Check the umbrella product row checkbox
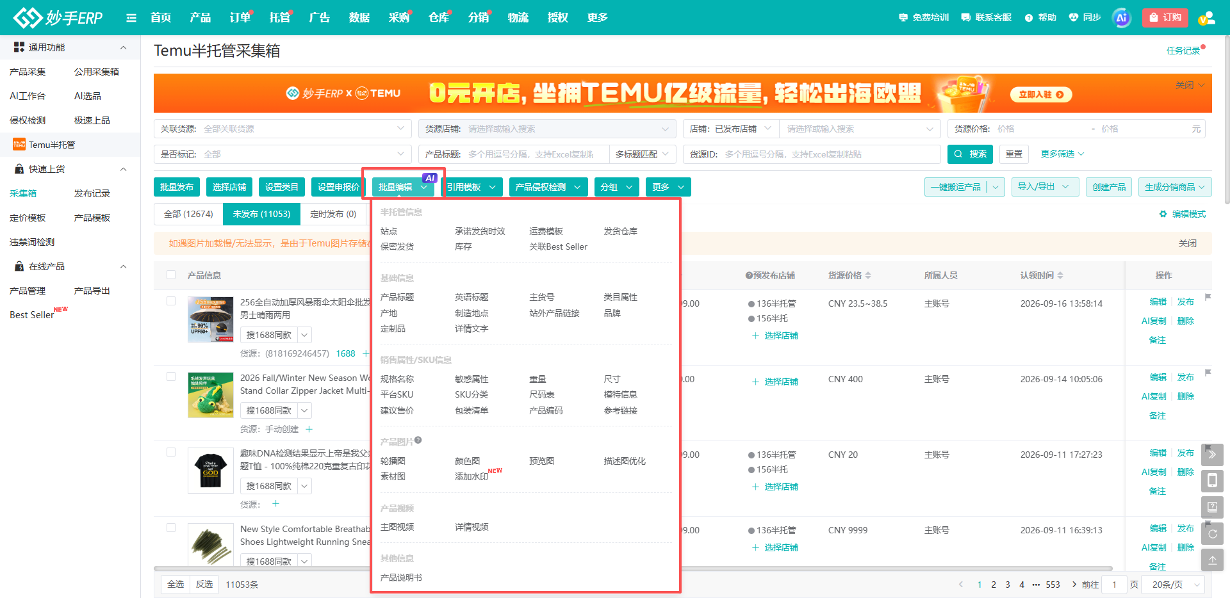The image size is (1230, 598). [x=171, y=301]
